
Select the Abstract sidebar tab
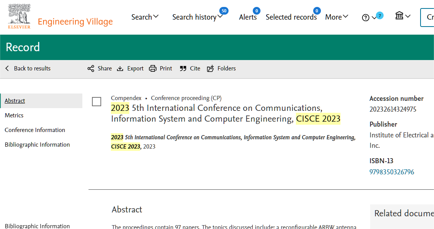[x=42, y=101]
